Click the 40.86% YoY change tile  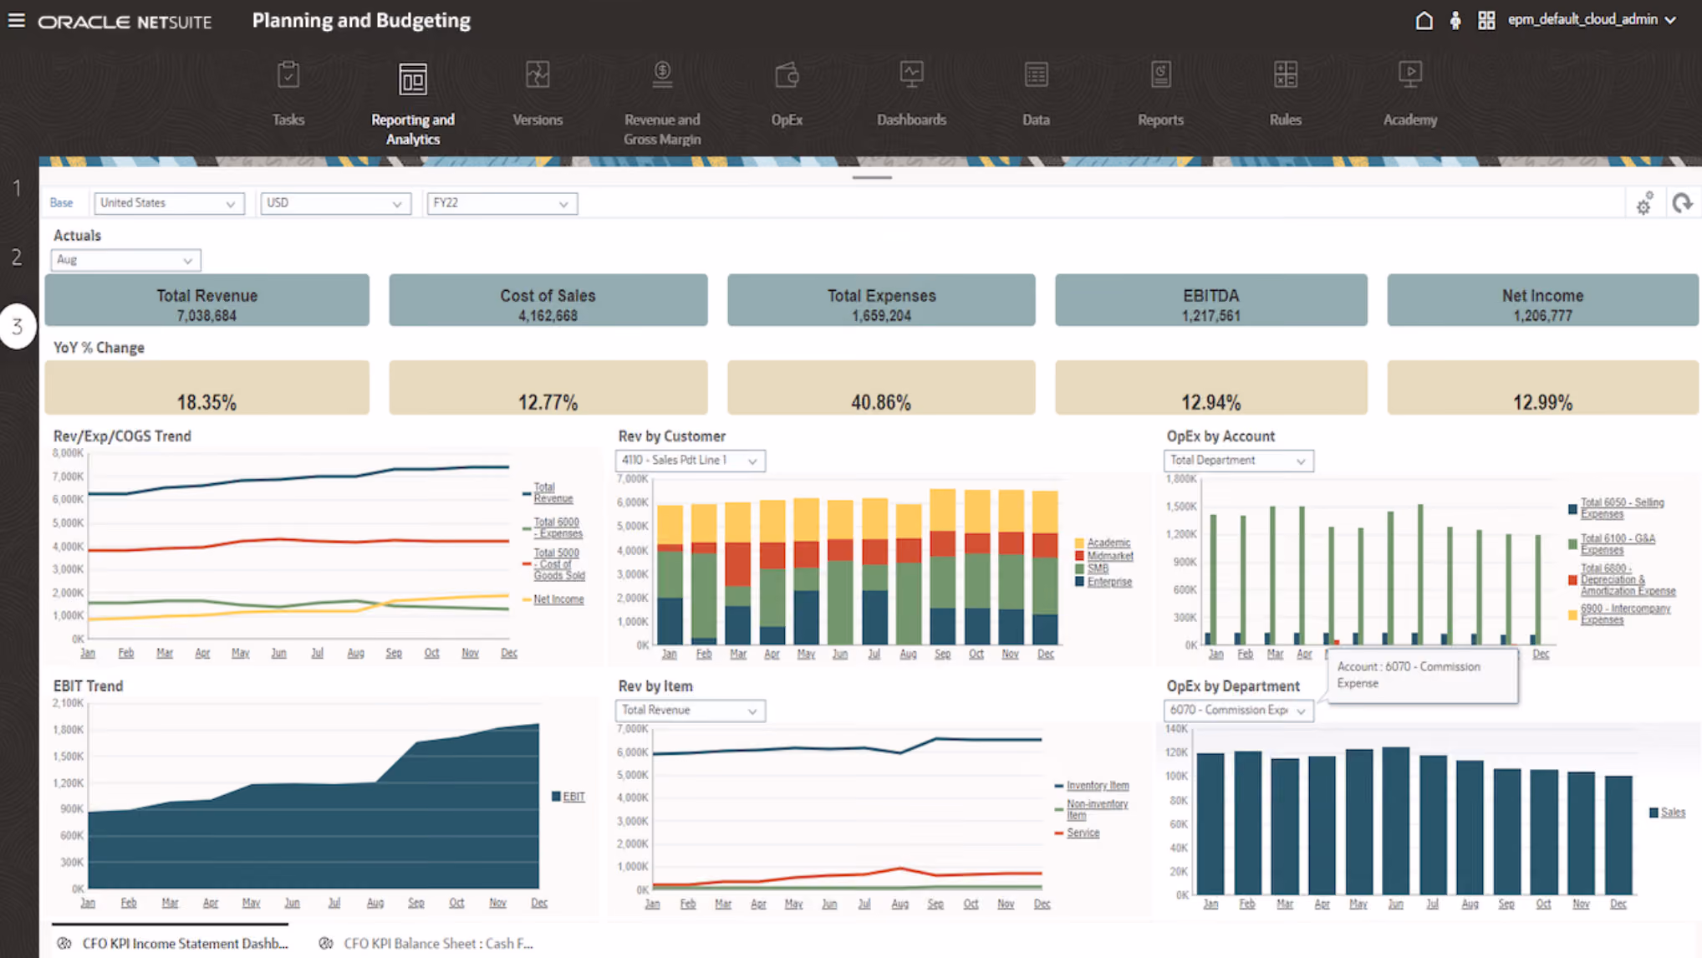[x=881, y=388]
